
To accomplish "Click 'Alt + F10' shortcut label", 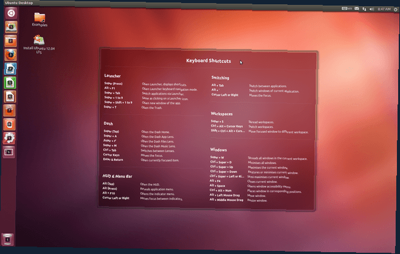I will (x=109, y=193).
